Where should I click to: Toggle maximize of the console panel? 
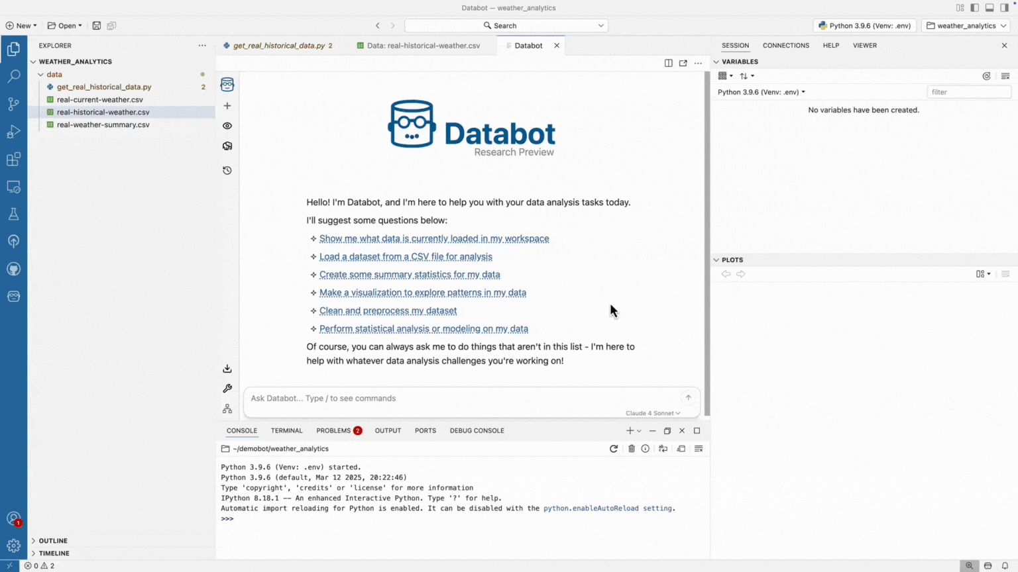click(x=697, y=431)
